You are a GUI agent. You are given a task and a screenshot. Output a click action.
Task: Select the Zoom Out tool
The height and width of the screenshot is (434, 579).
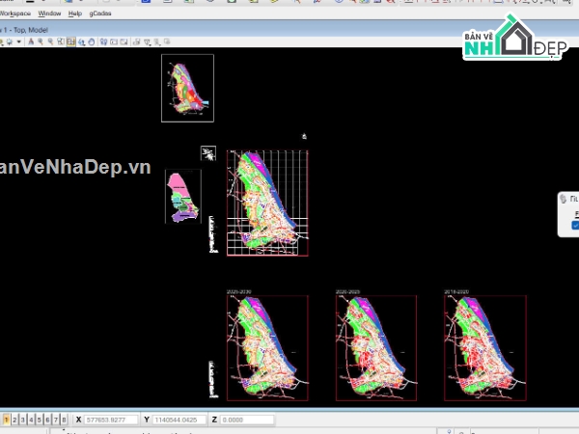click(50, 42)
